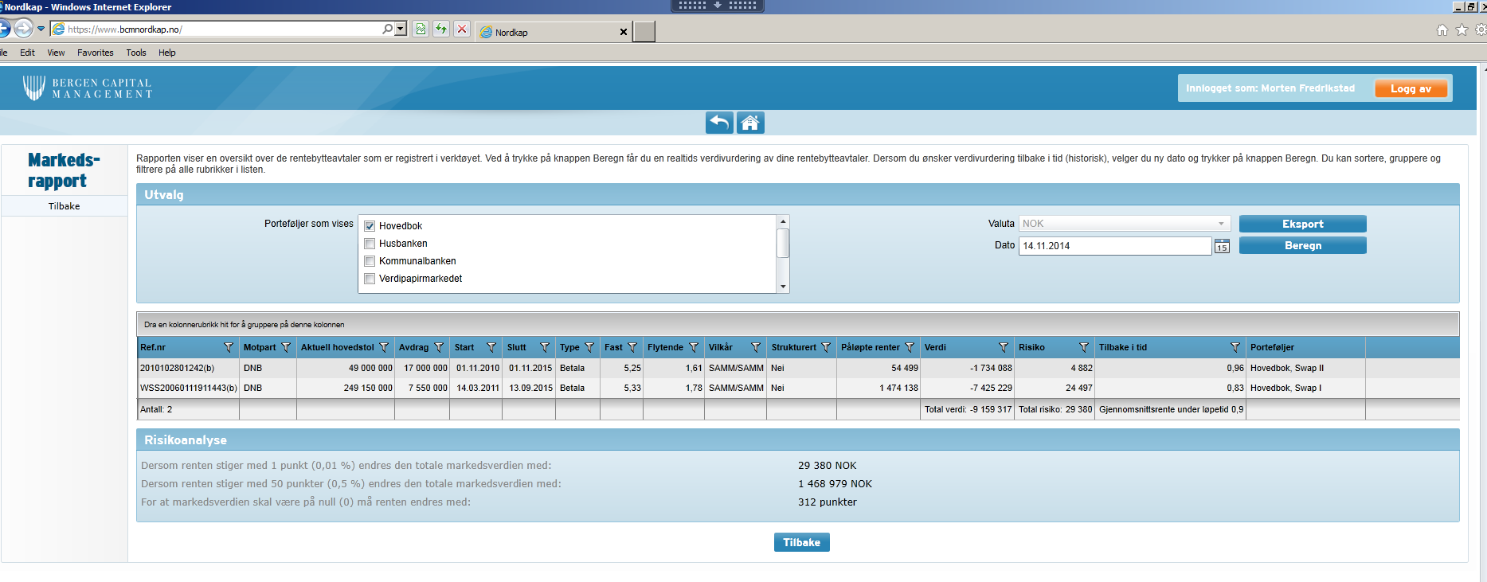Check the Verdipapirmarkedet portfolio checkbox
Image resolution: width=1487 pixels, height=582 pixels.
pos(370,279)
